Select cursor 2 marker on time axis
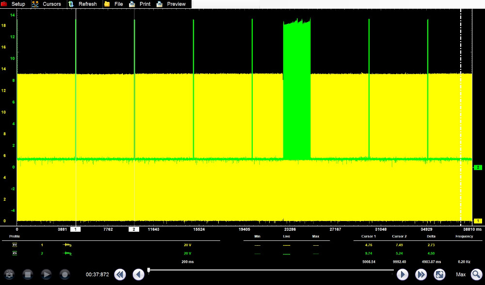Screen dimensions: 485x285 pos(134,229)
